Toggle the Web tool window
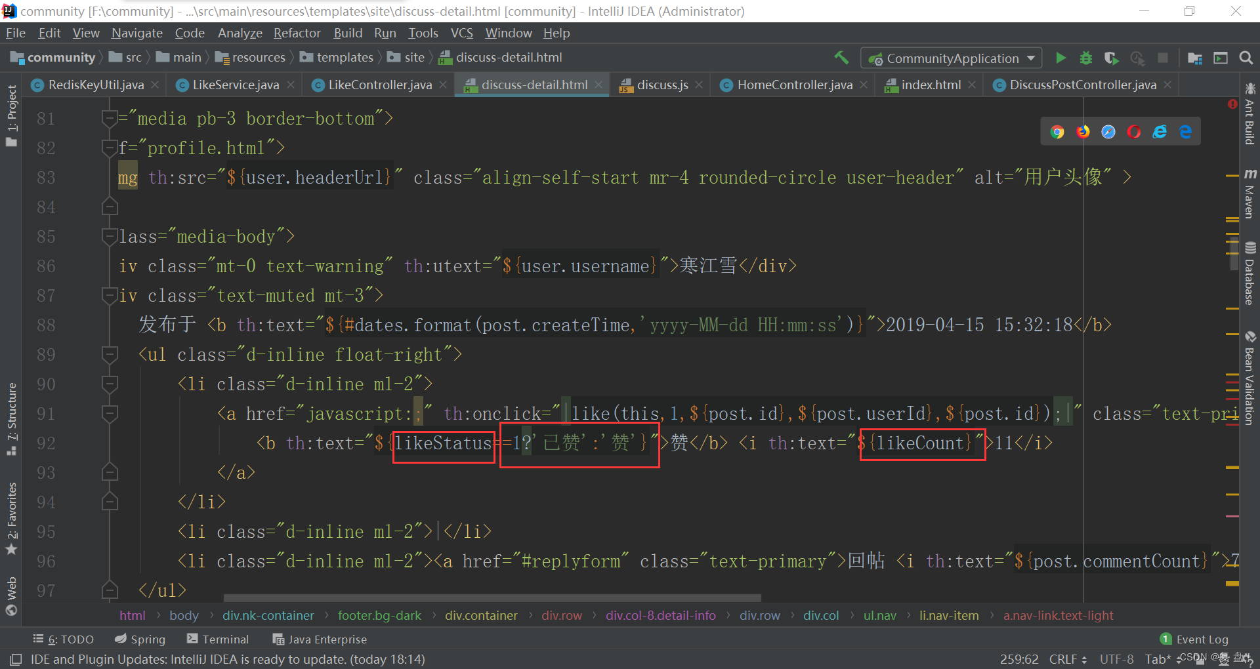Screen dimensions: 1260x669 (x=11, y=596)
